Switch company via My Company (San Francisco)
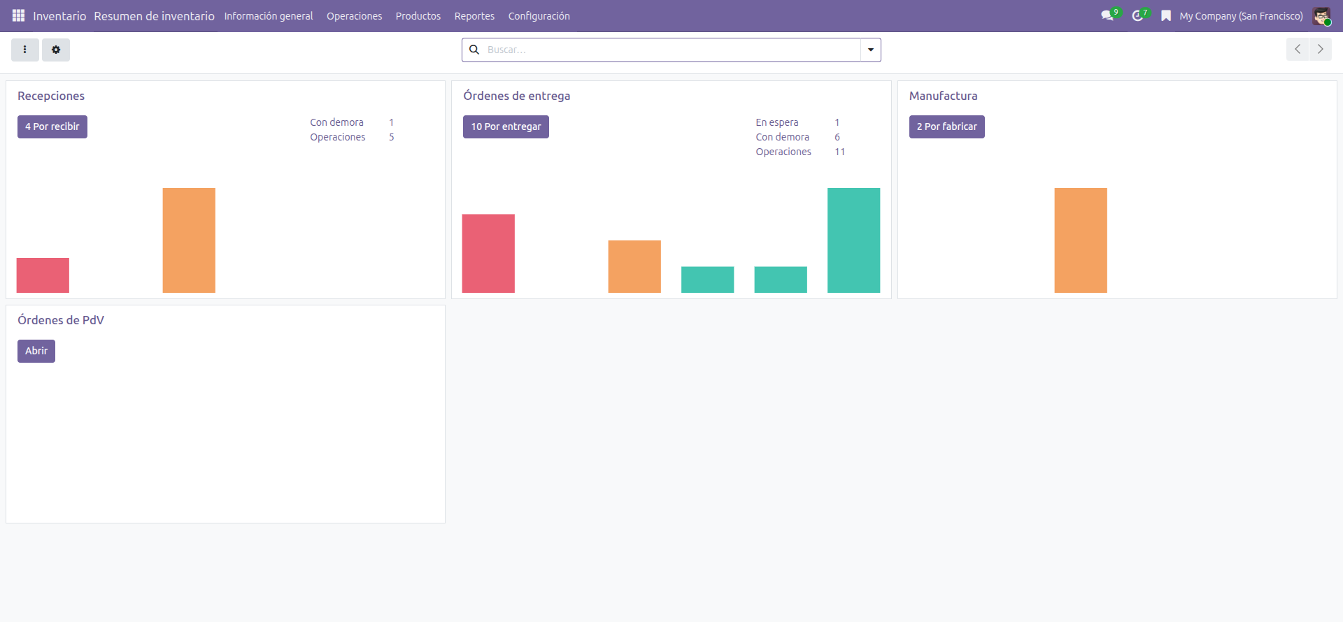 click(1241, 16)
